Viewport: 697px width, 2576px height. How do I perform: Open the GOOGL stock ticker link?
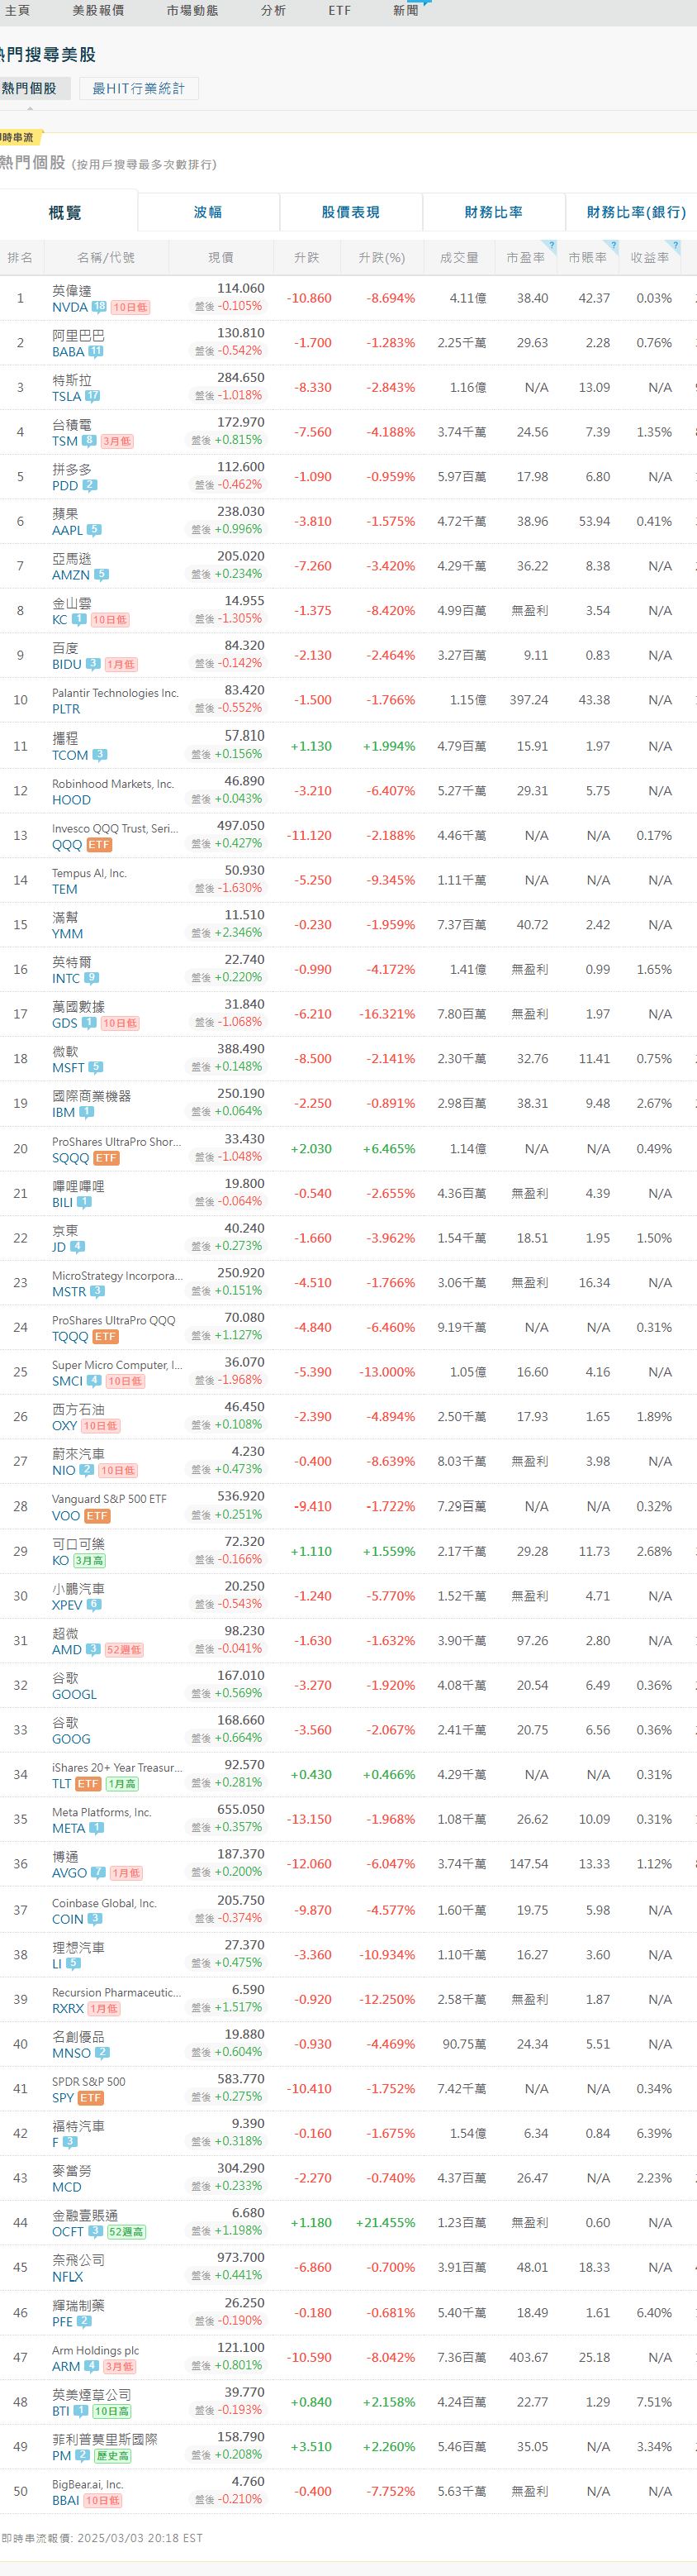coord(75,1695)
